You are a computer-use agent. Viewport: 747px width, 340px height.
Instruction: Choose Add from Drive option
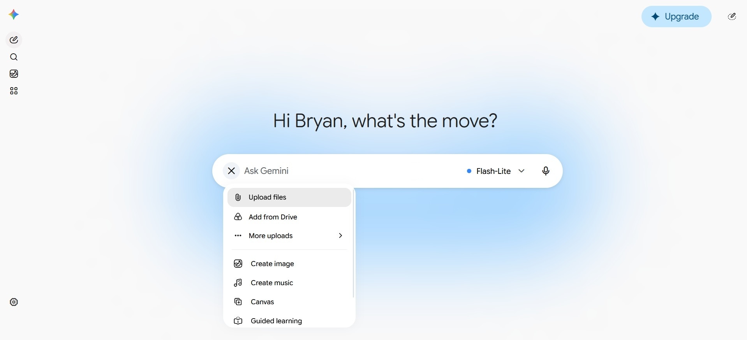(x=289, y=217)
